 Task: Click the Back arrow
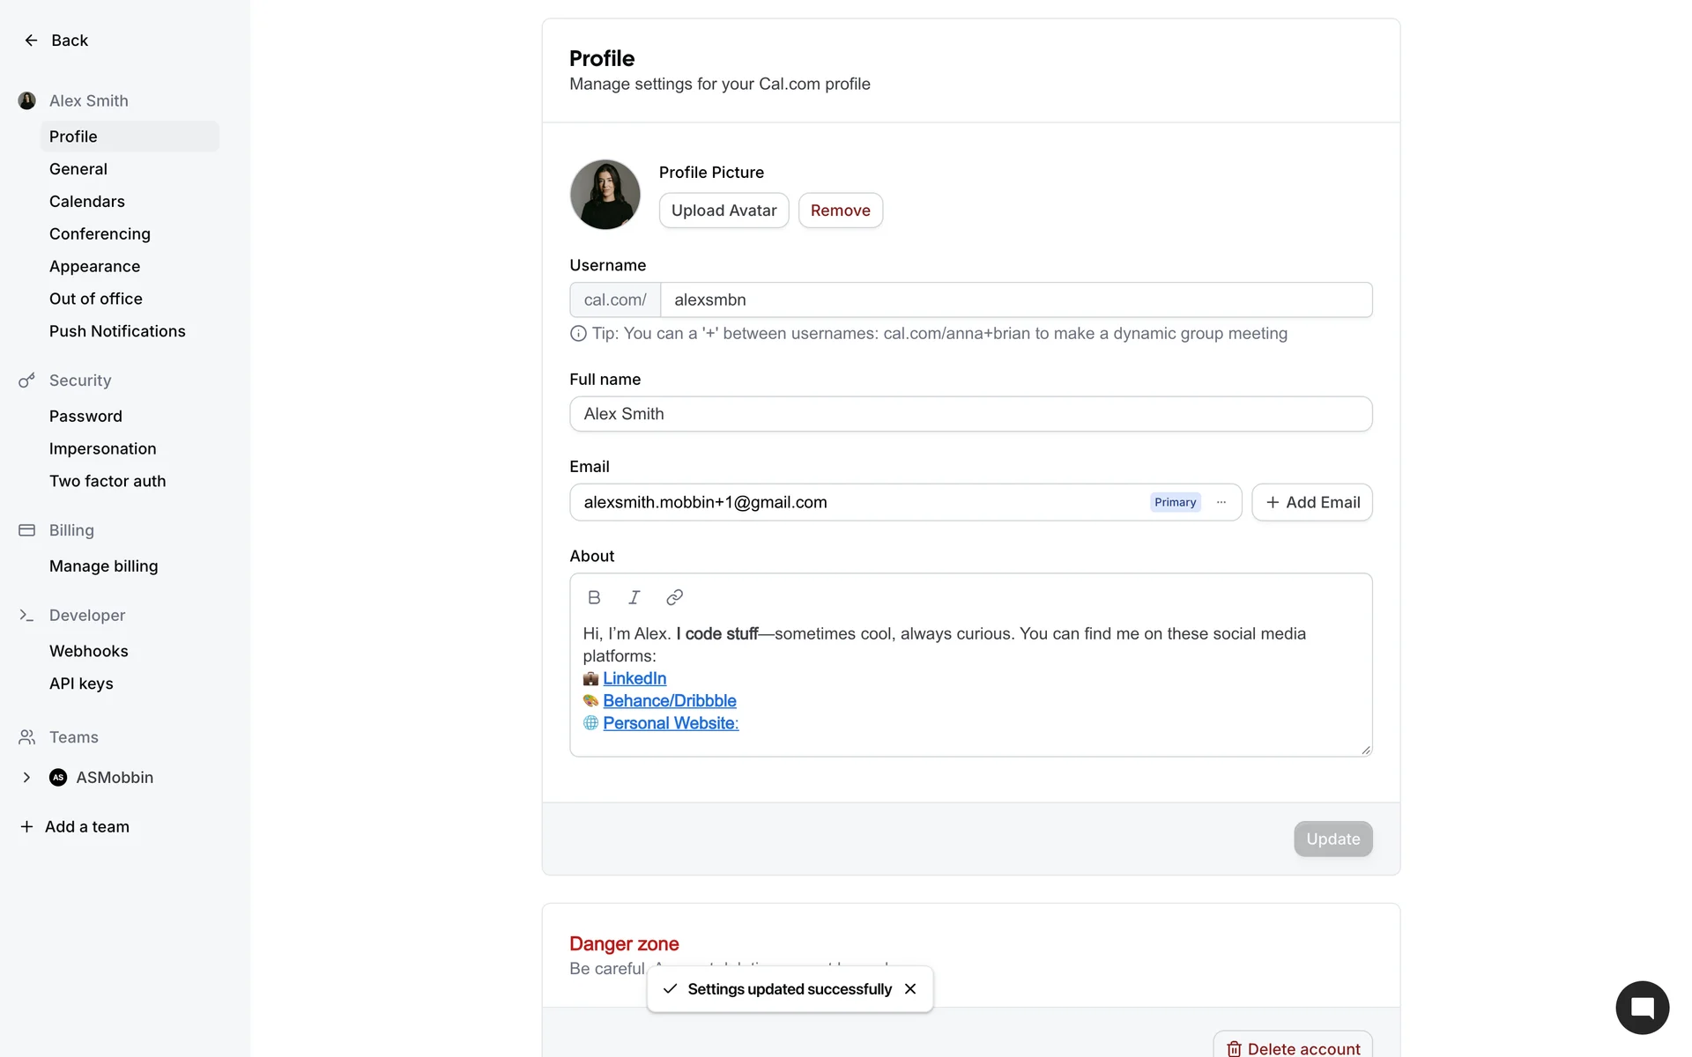[x=32, y=41]
